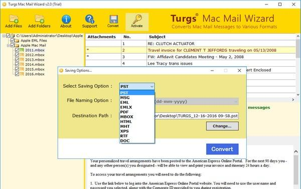Click the message list vertical scrollbar up arrow
The image size is (301, 189).
tap(298, 36)
